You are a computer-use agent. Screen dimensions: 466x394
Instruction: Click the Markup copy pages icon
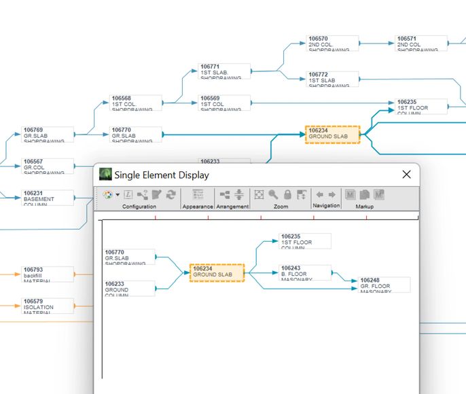364,194
